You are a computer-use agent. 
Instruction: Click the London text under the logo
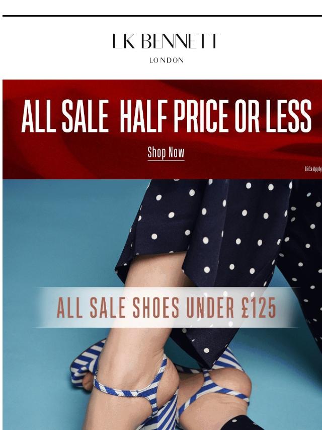coord(167,60)
